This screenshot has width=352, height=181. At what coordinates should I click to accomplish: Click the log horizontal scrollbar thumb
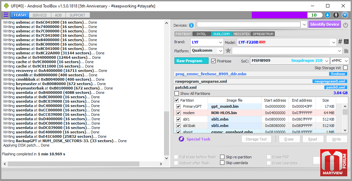point(73,164)
